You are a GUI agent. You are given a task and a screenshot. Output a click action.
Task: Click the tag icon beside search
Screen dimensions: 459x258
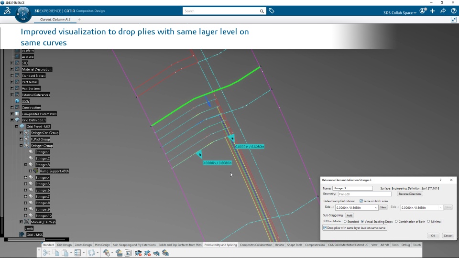coord(272,11)
